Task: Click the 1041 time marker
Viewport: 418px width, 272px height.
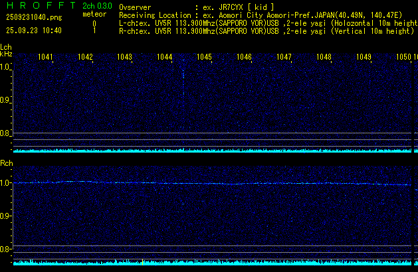Action: click(46, 57)
